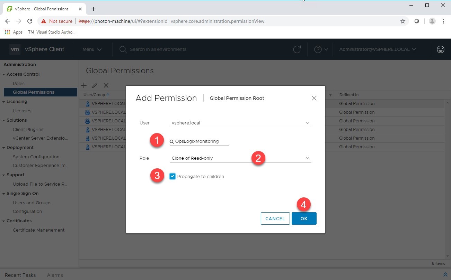Toggle the Propagate to children checkbox
451x280 pixels.
tap(173, 176)
